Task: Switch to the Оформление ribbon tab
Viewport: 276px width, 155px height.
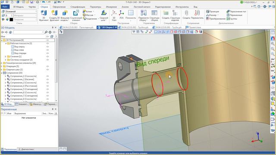Action: tap(59, 7)
